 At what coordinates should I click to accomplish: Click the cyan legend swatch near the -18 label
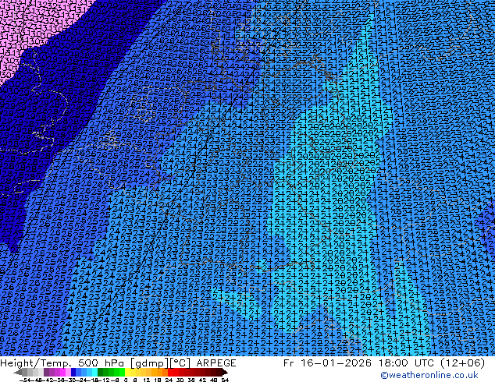94,372
